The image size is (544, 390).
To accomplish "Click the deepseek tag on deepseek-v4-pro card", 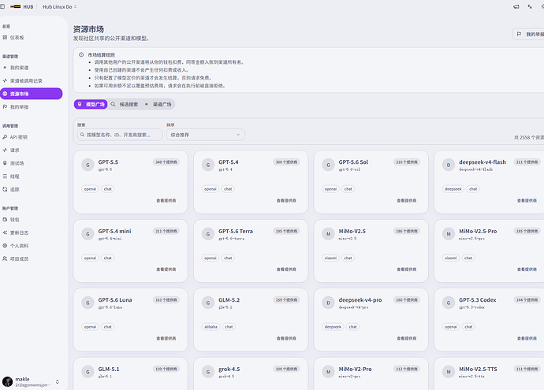I will pos(333,326).
